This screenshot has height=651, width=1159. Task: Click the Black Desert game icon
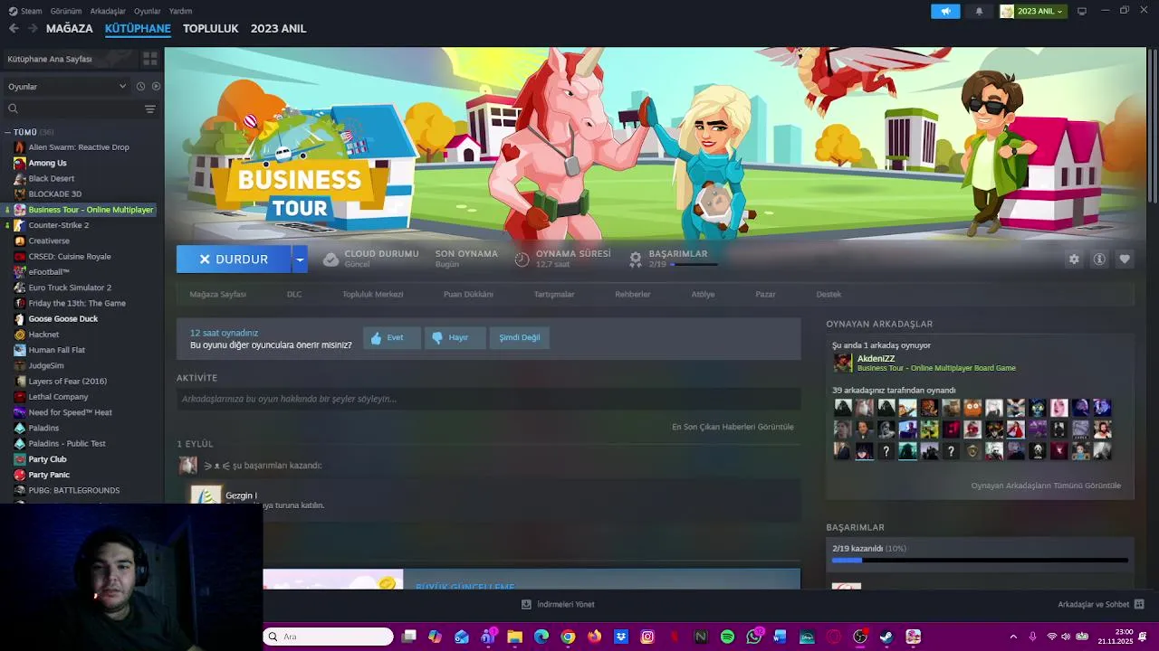coord(20,179)
